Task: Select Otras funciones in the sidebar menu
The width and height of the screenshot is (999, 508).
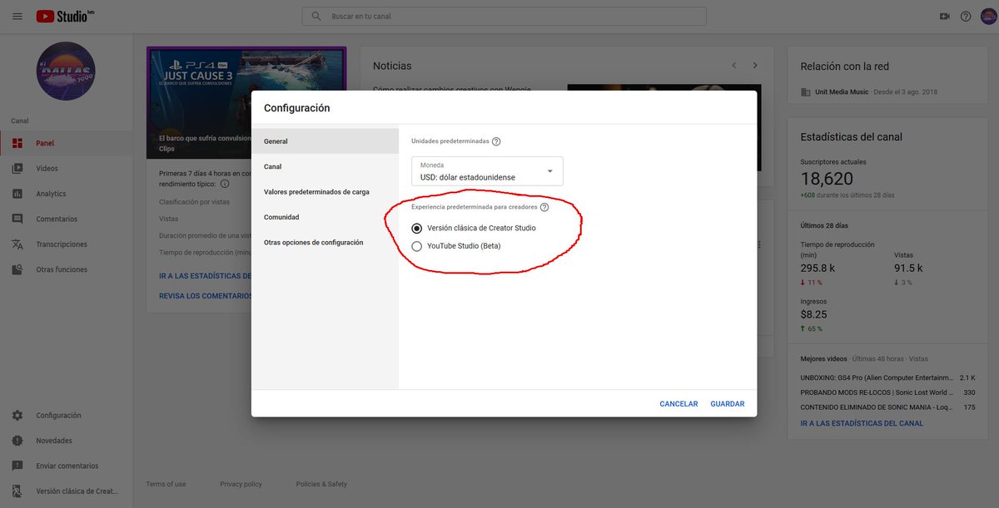Action: [66, 269]
